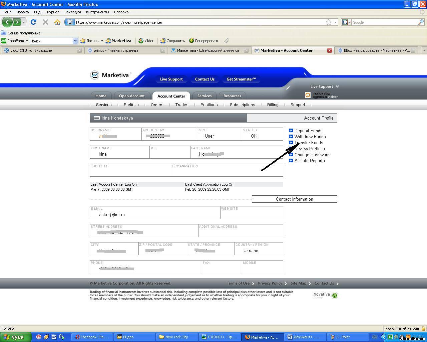Open the Закладки menu

click(73, 12)
